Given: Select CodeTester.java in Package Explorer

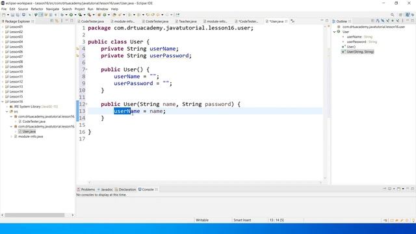Looking at the screenshot, I should pyautogui.click(x=34, y=122).
